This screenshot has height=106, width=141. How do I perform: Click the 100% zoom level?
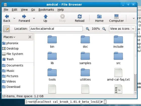click(96, 29)
